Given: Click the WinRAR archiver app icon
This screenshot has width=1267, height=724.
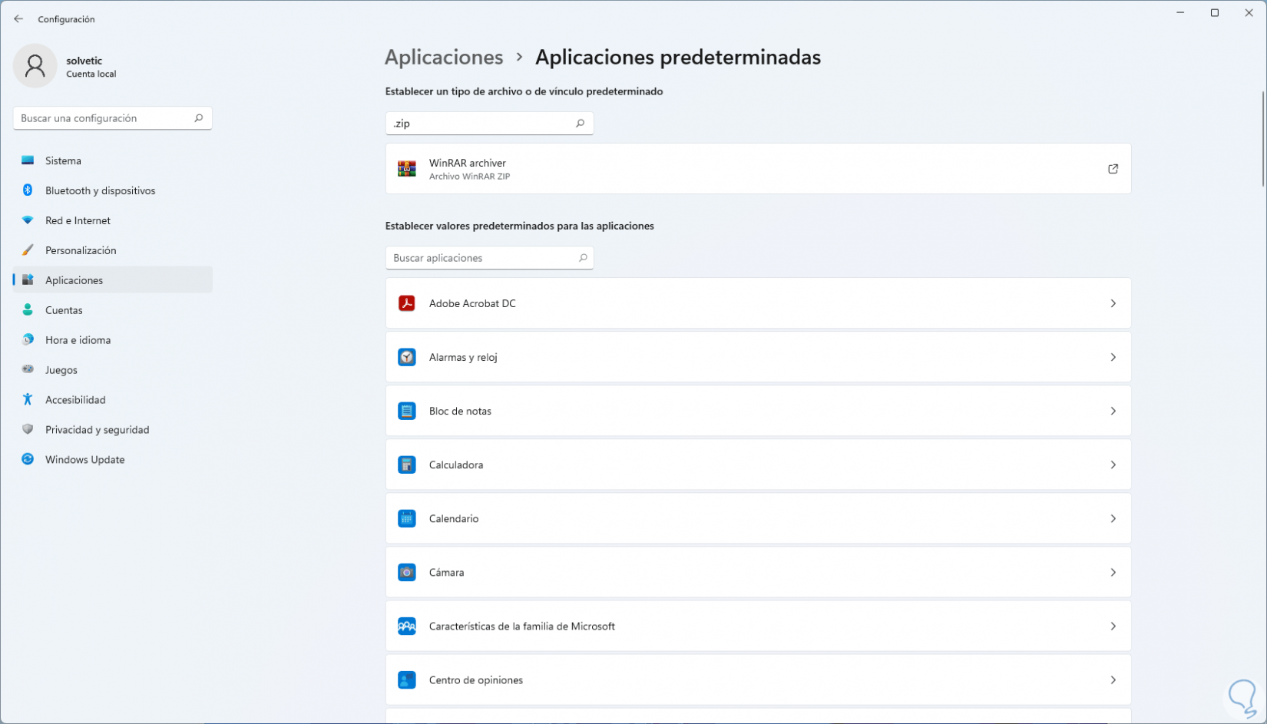Looking at the screenshot, I should click(407, 169).
